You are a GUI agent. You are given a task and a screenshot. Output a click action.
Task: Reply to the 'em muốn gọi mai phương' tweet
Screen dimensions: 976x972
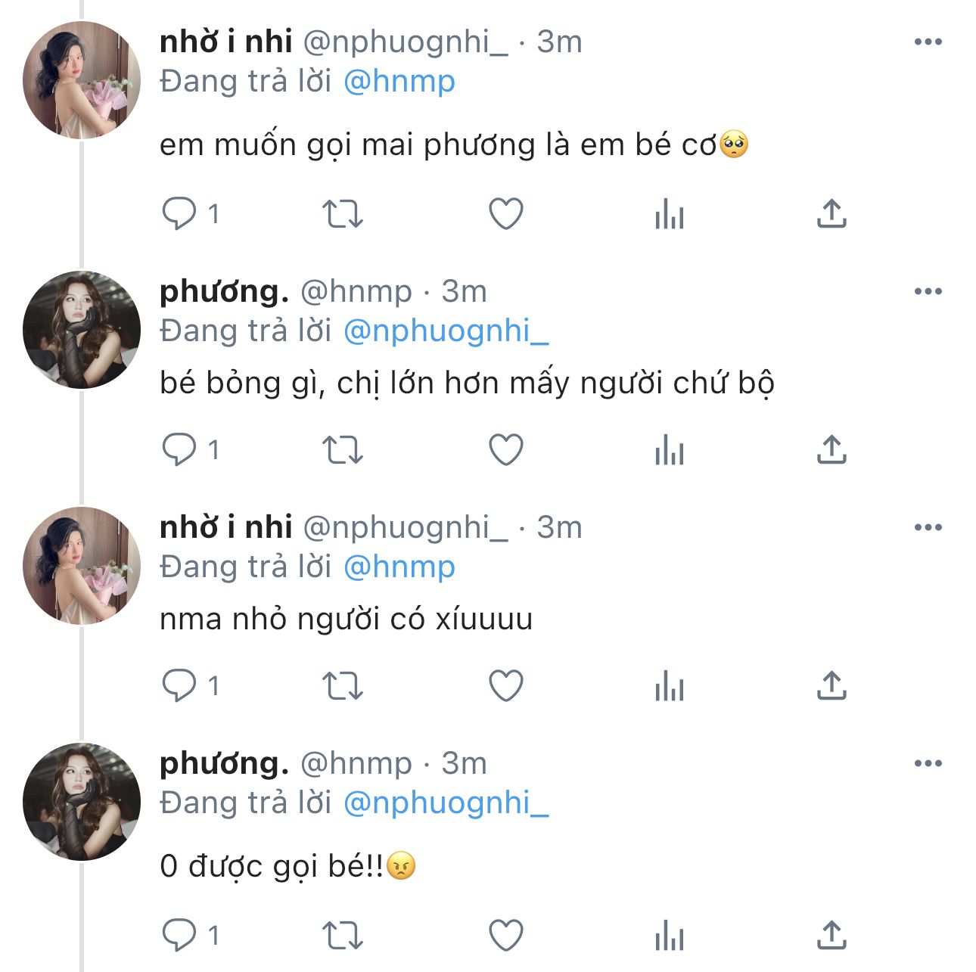179,214
